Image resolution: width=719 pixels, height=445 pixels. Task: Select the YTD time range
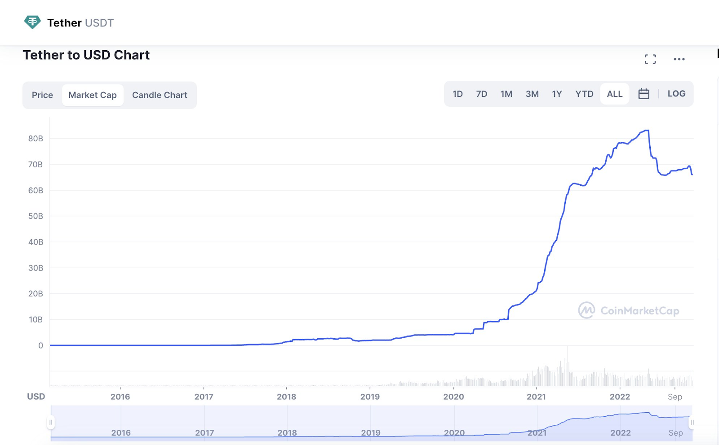point(584,94)
